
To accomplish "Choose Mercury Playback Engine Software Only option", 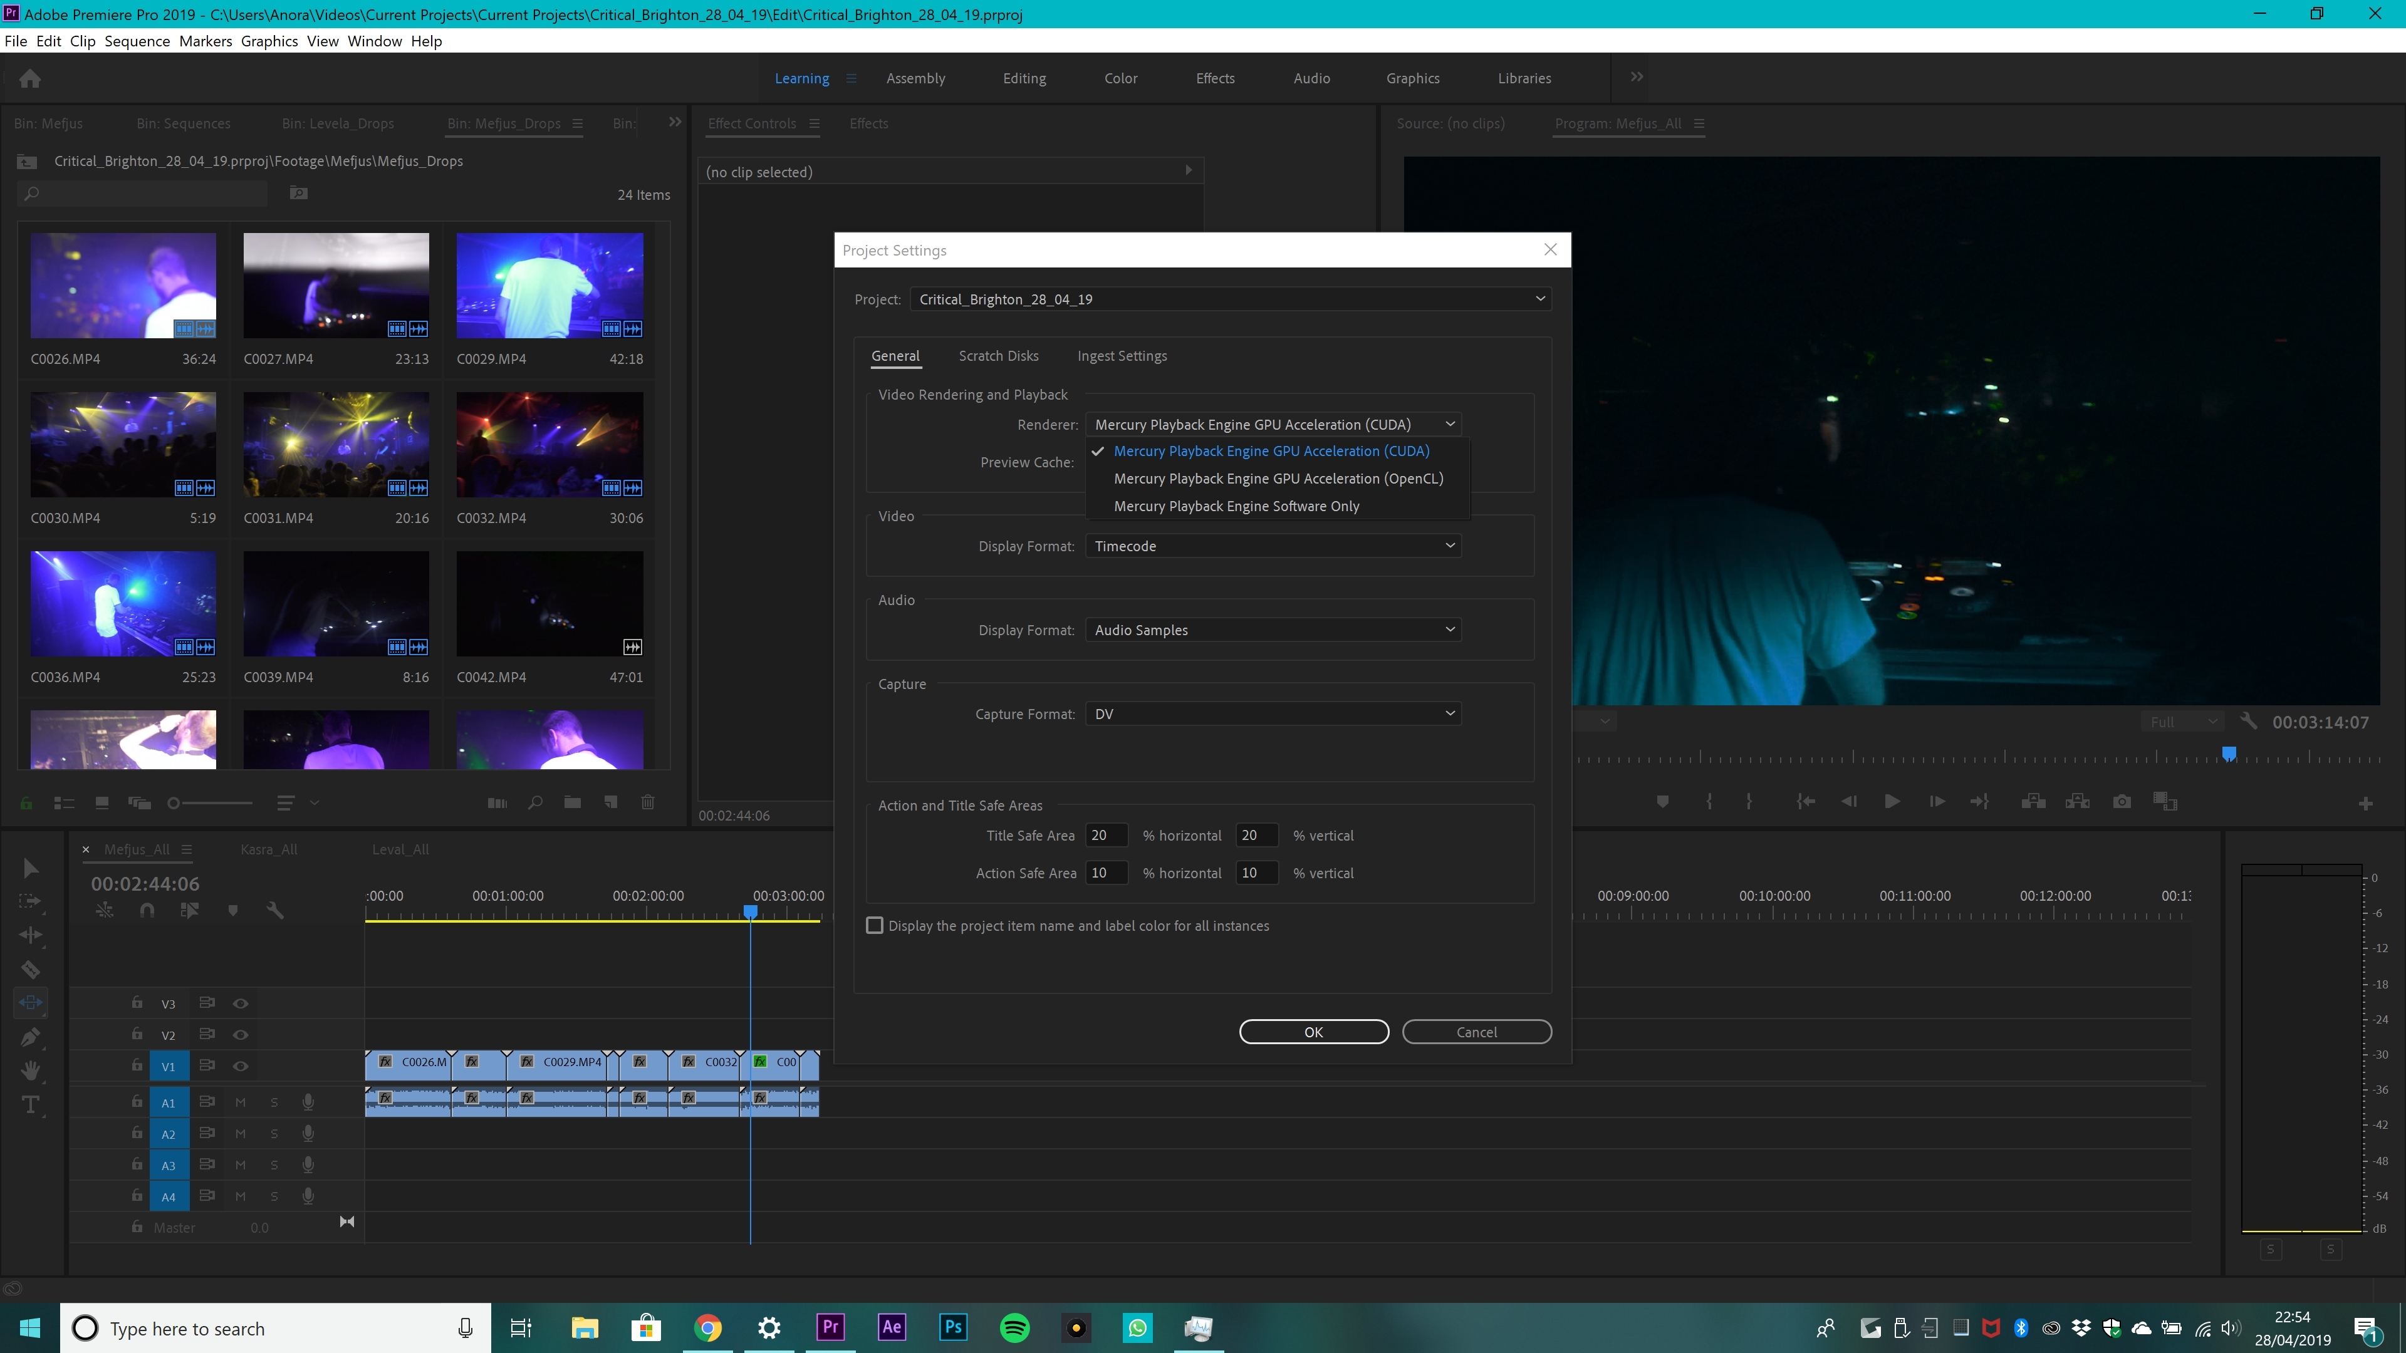I will click(1236, 506).
